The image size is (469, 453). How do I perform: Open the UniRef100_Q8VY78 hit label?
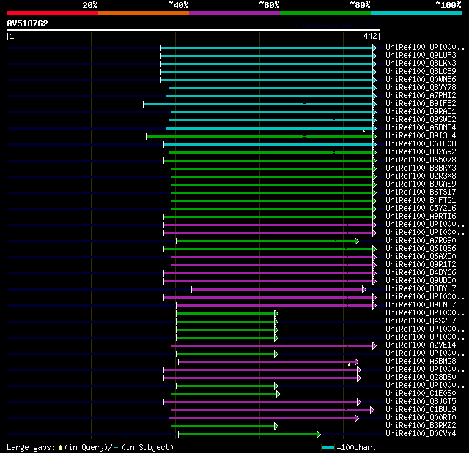421,88
